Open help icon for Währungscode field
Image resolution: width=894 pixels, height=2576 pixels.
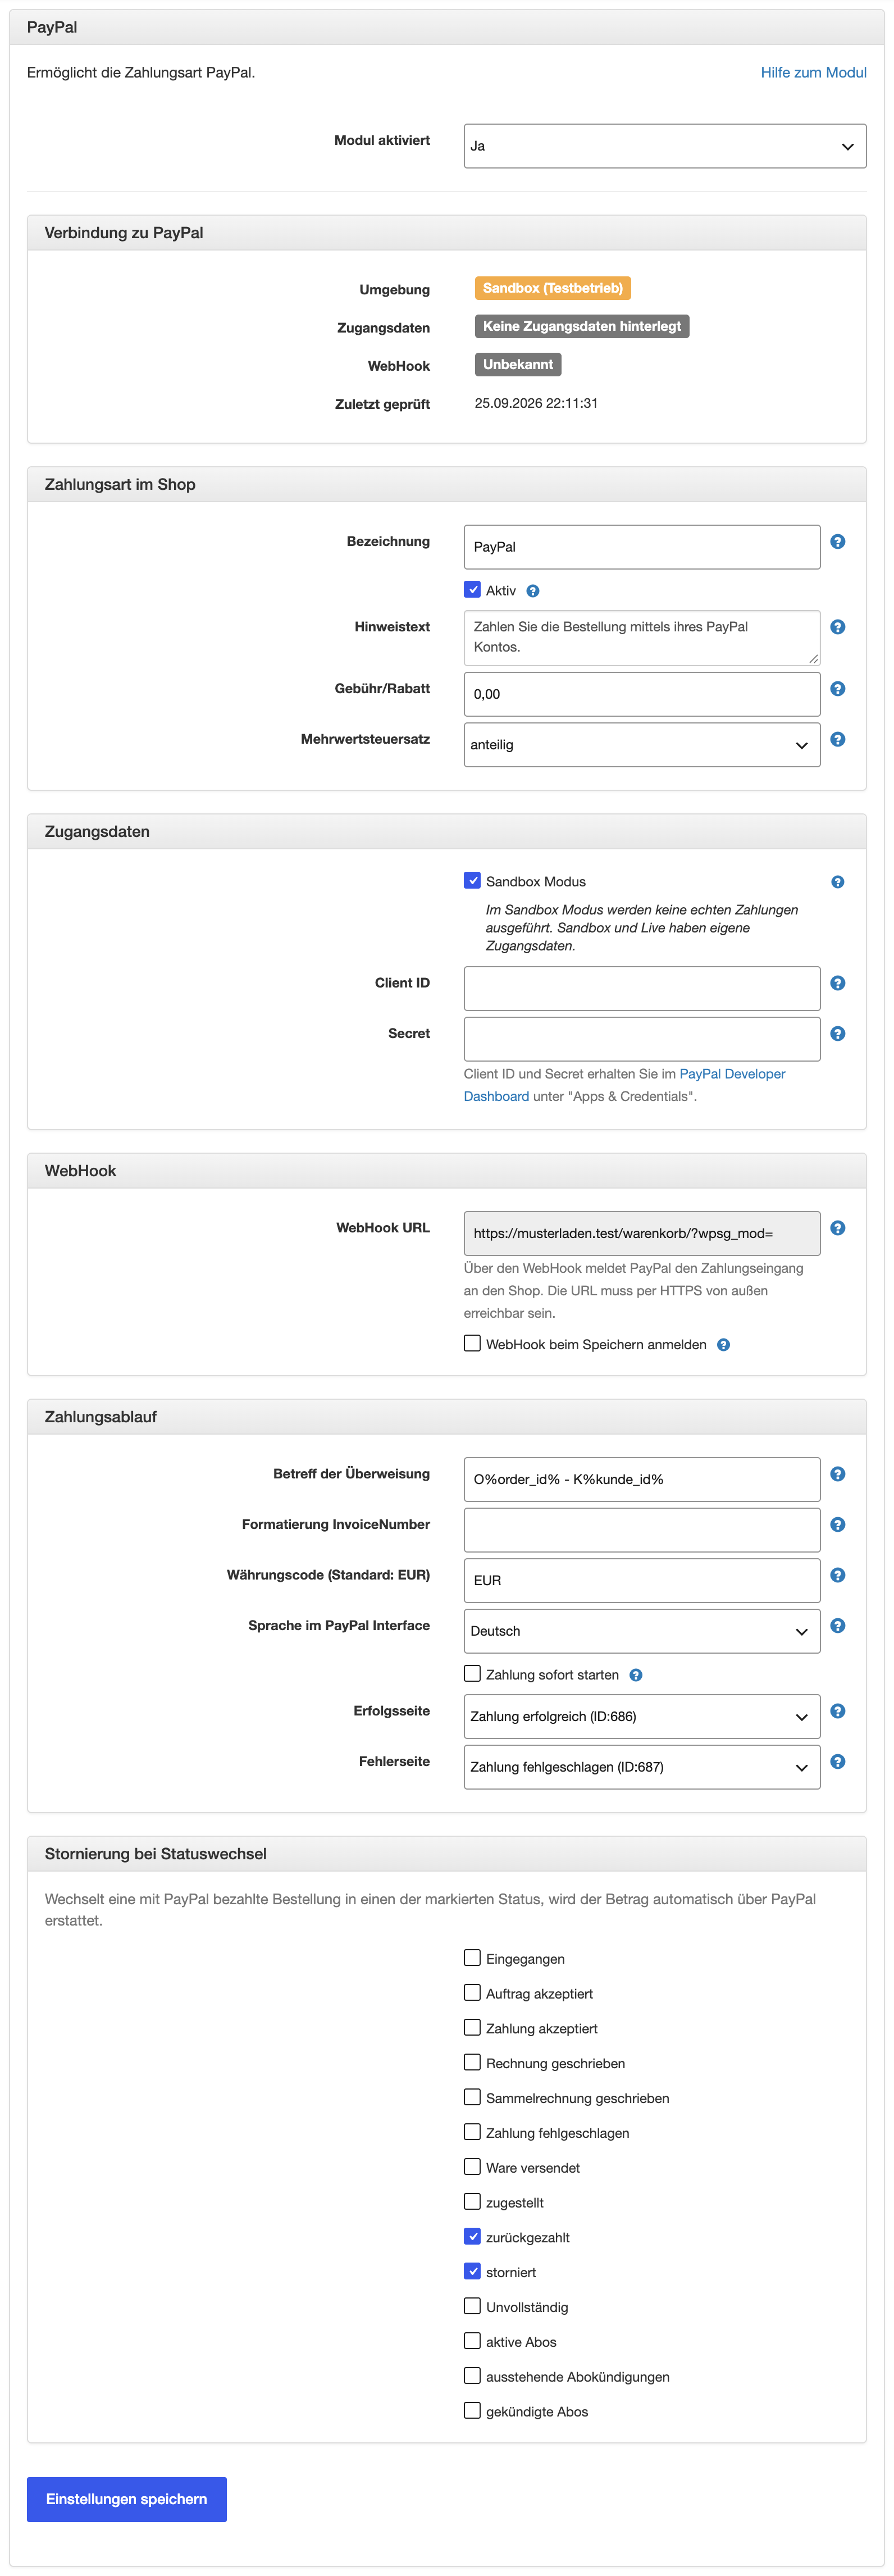[838, 1575]
